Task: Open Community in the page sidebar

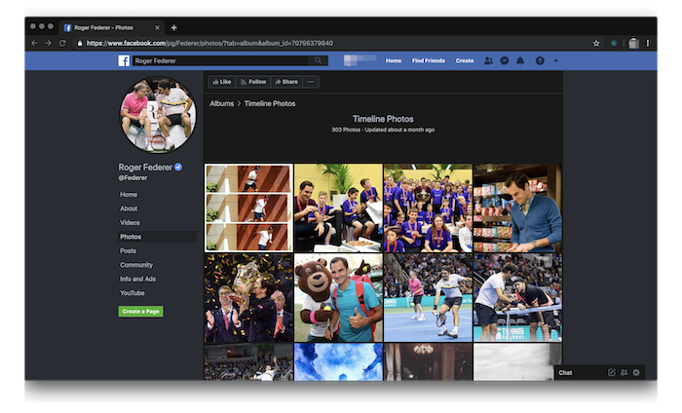Action: 136,265
